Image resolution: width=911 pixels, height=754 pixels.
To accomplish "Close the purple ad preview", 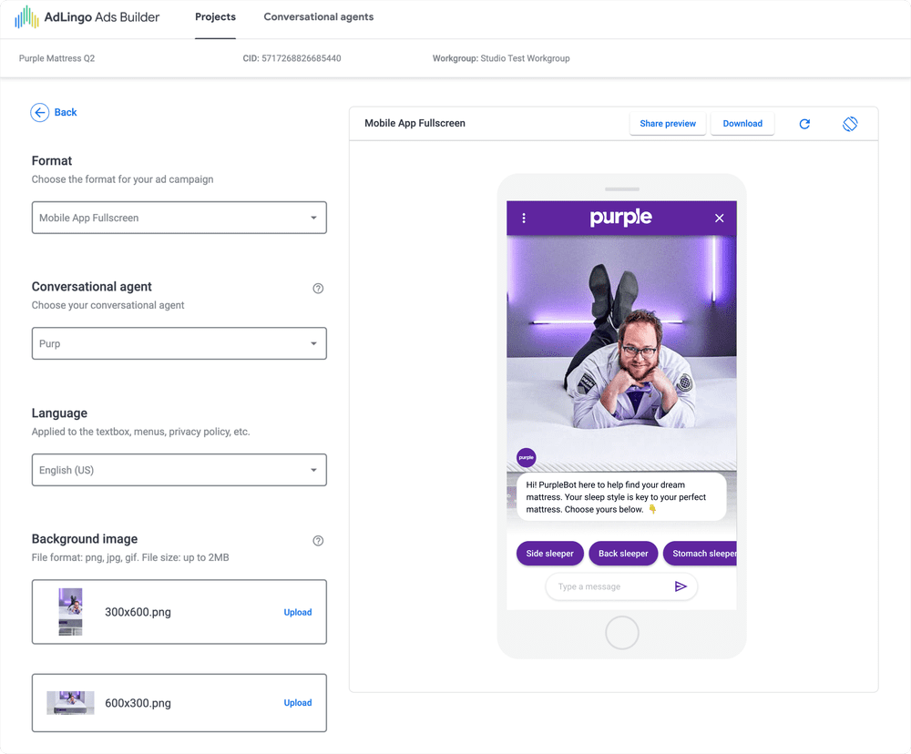I will [720, 218].
